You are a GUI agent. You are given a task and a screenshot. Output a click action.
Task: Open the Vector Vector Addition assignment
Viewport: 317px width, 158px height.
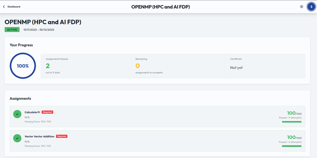[40, 136]
